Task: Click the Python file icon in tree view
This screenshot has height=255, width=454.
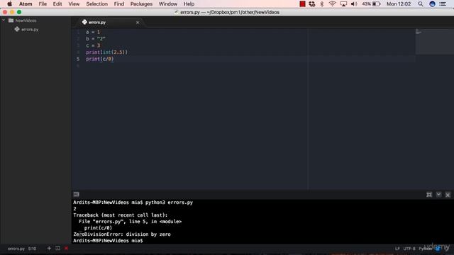Action: coord(17,29)
